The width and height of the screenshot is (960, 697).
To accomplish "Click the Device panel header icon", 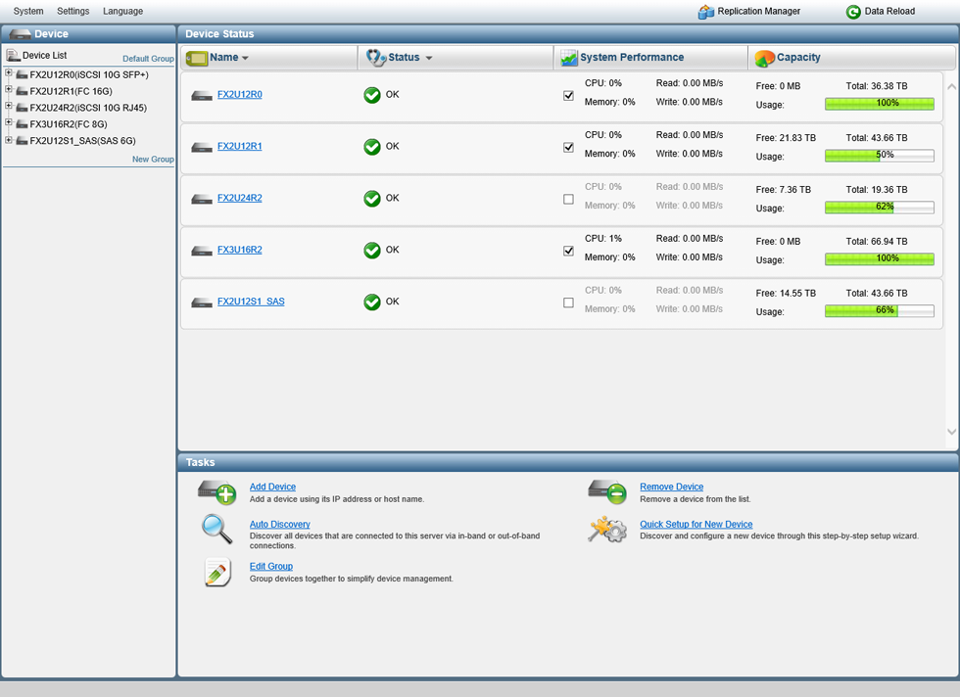I will pos(21,34).
